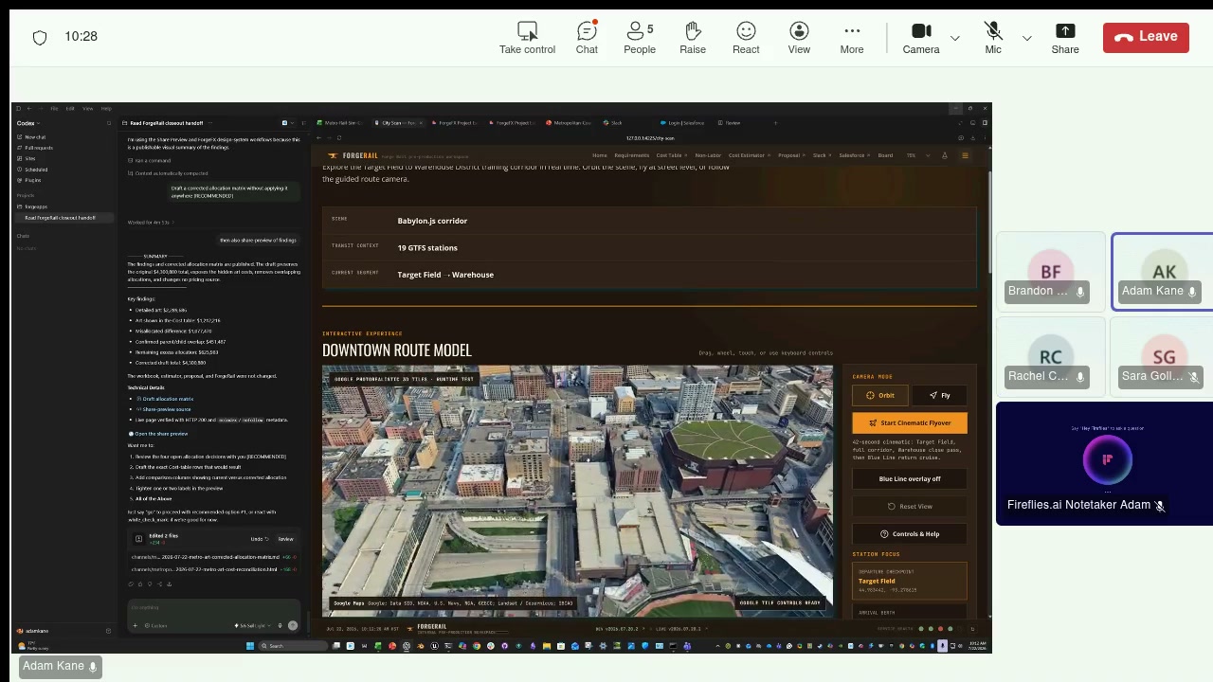Image resolution: width=1213 pixels, height=682 pixels.
Task: Open the meeting Chat panel
Action: tap(587, 37)
